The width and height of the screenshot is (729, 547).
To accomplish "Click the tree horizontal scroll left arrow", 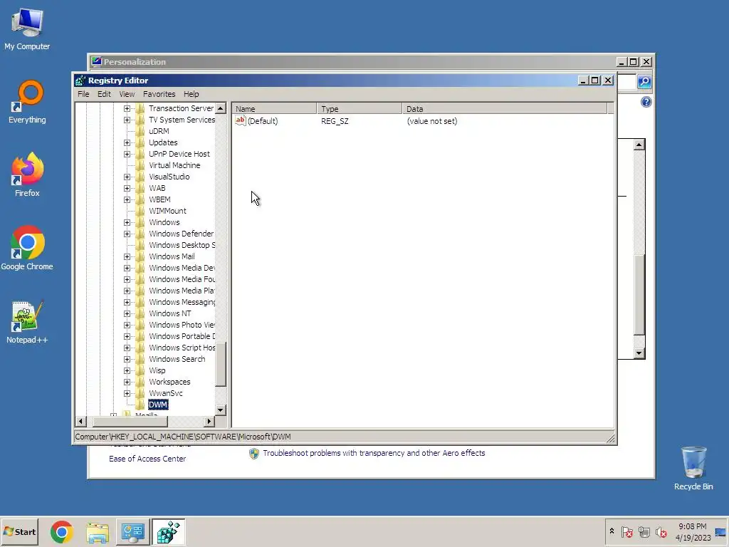I will point(80,422).
